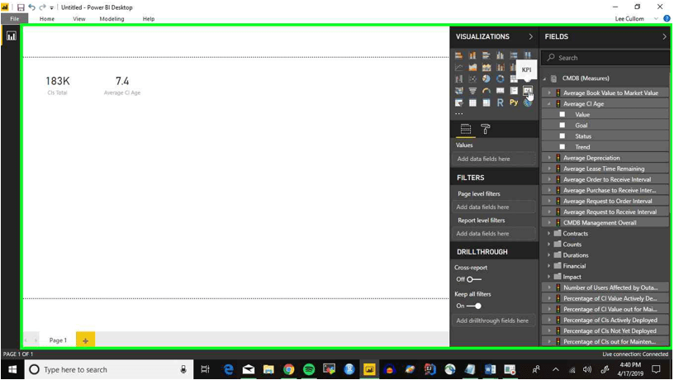Select the Gauge visual
674x380 pixels.
pos(487,91)
